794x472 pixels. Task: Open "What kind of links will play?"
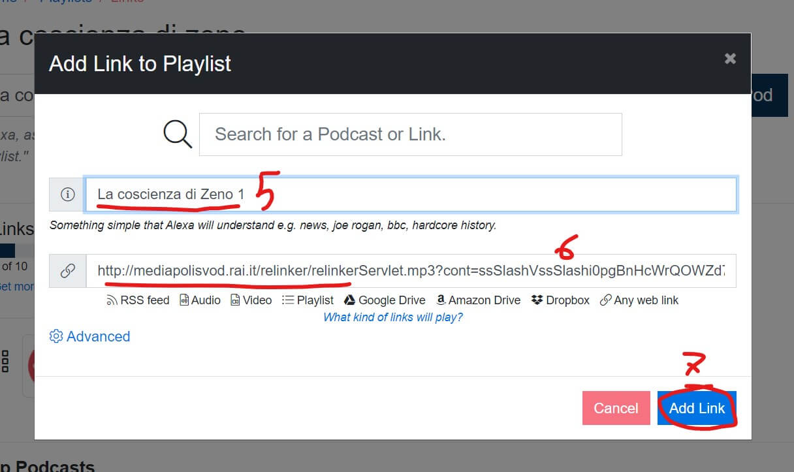(x=393, y=317)
